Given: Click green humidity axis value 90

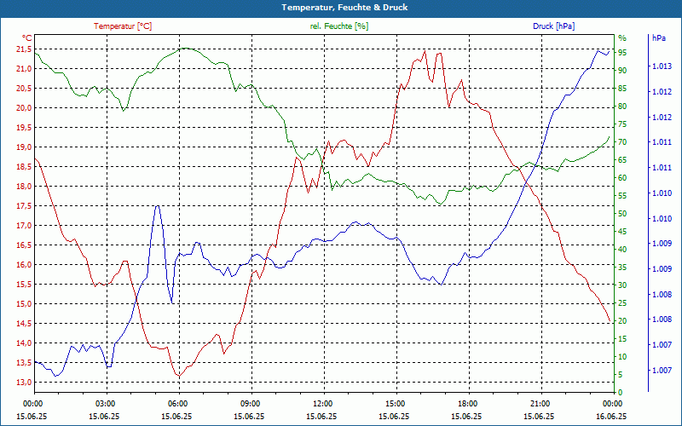Looking at the screenshot, I should click(x=622, y=71).
